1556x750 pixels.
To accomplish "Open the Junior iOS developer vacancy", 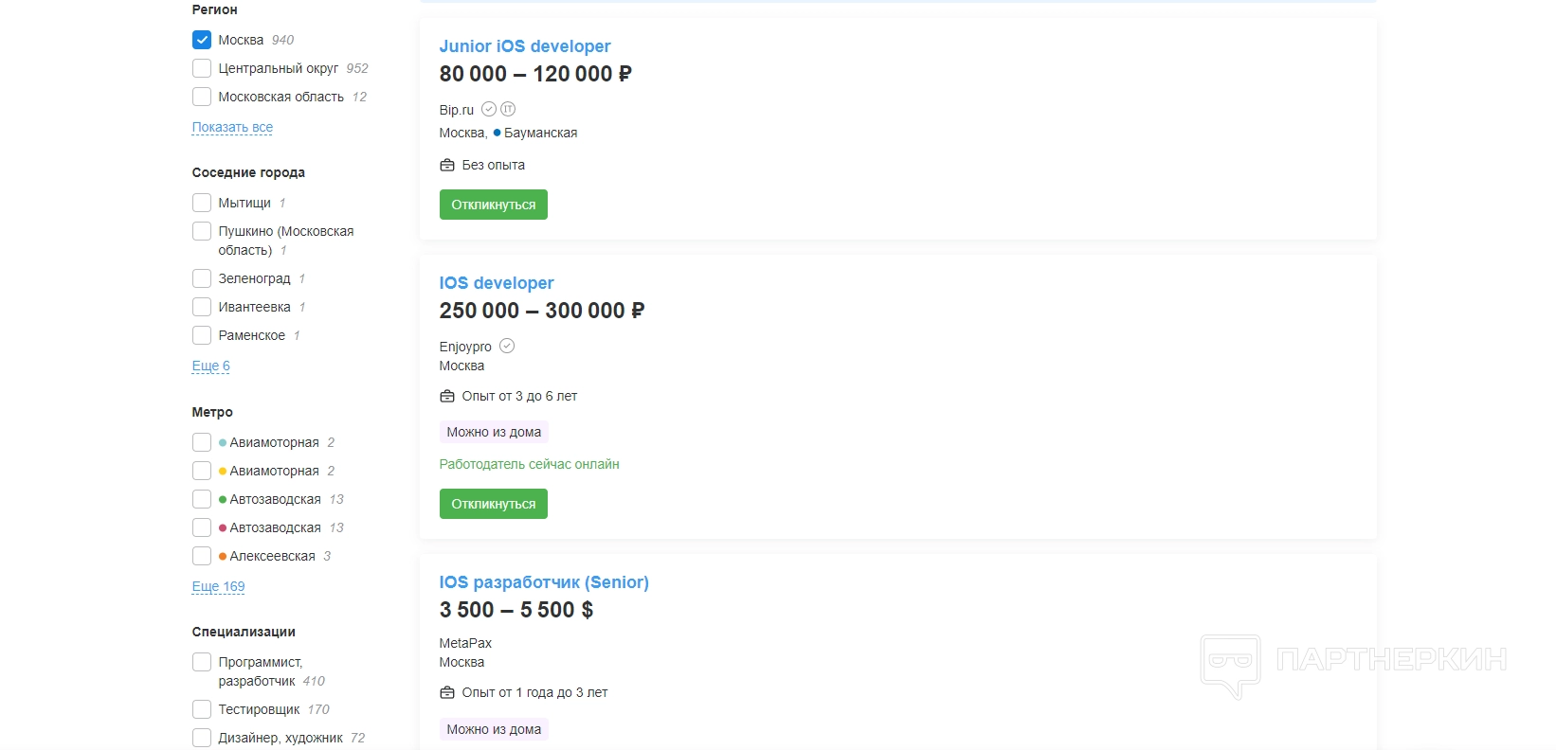I will (x=524, y=46).
